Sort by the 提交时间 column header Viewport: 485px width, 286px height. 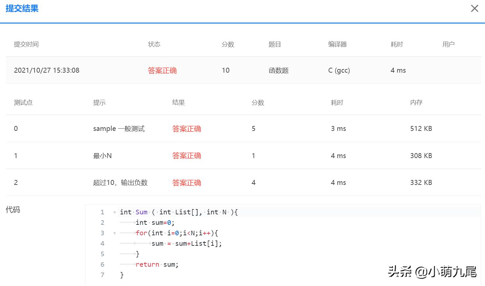[26, 44]
